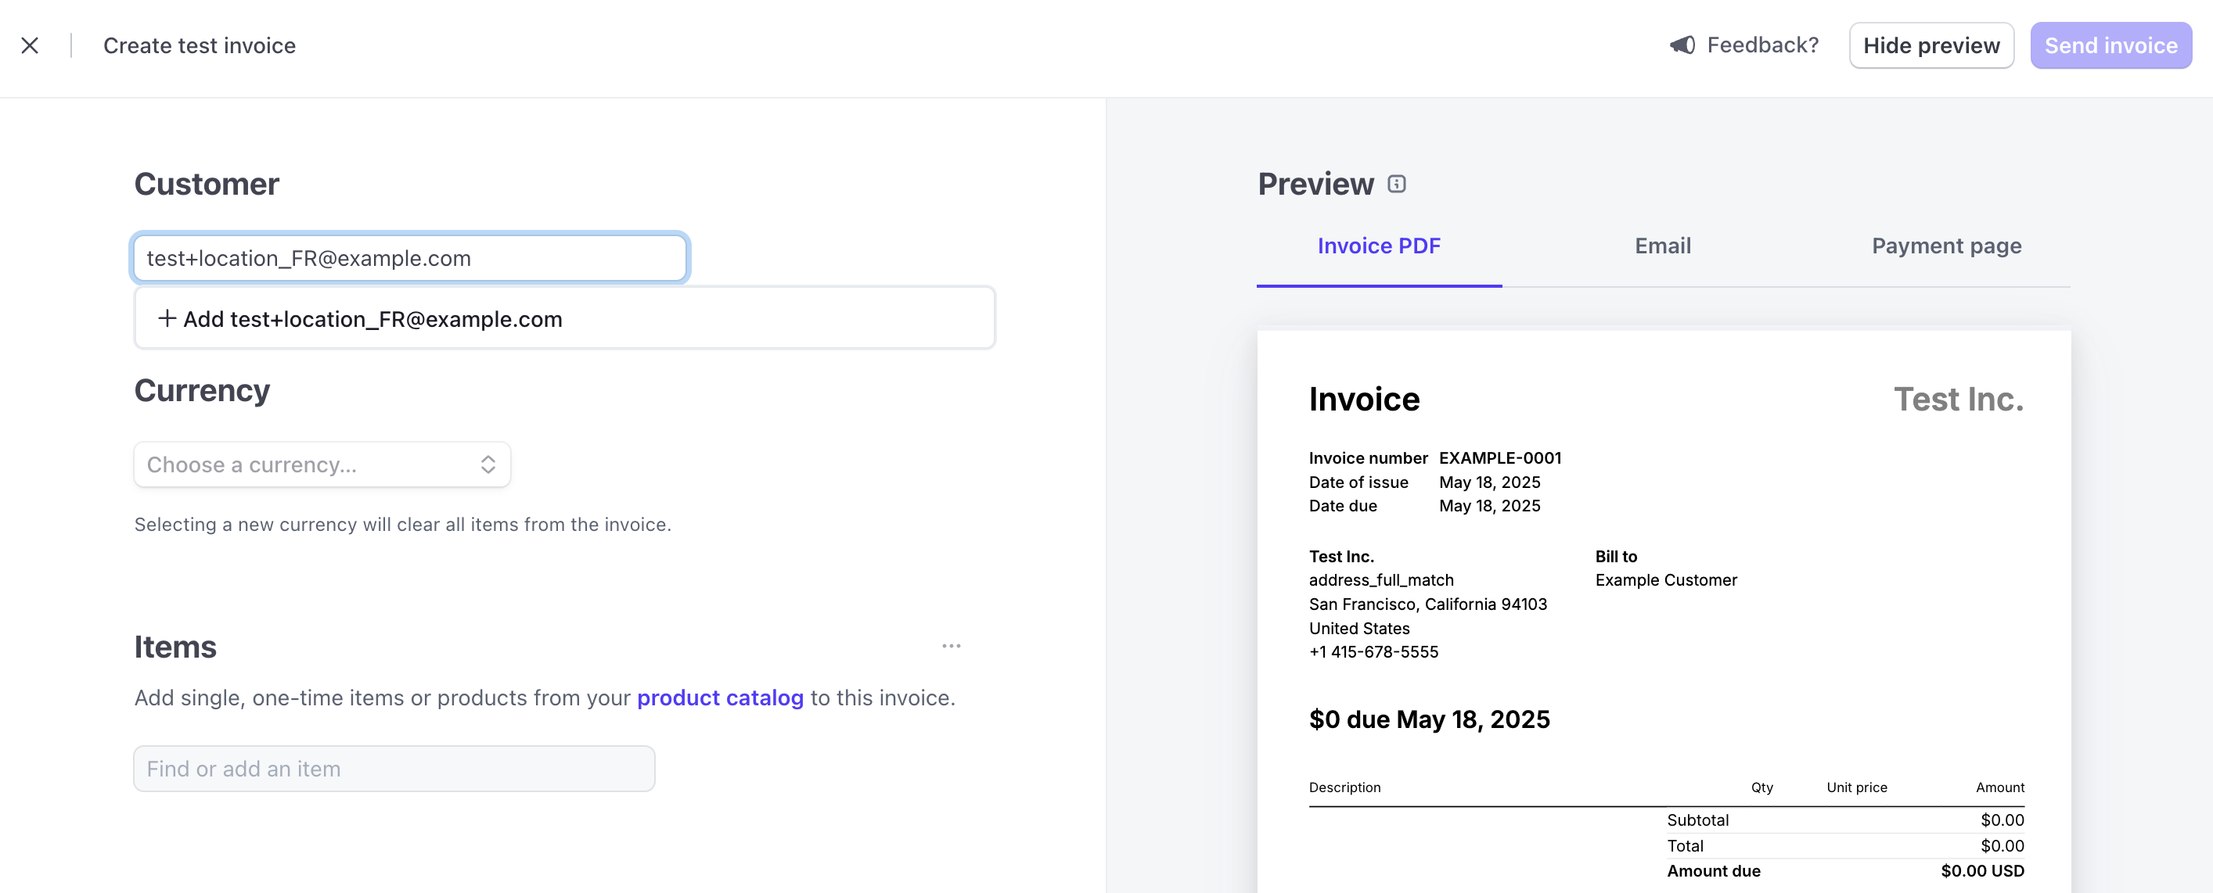The image size is (2213, 893).
Task: Switch to the Email preview tab
Action: click(1662, 246)
